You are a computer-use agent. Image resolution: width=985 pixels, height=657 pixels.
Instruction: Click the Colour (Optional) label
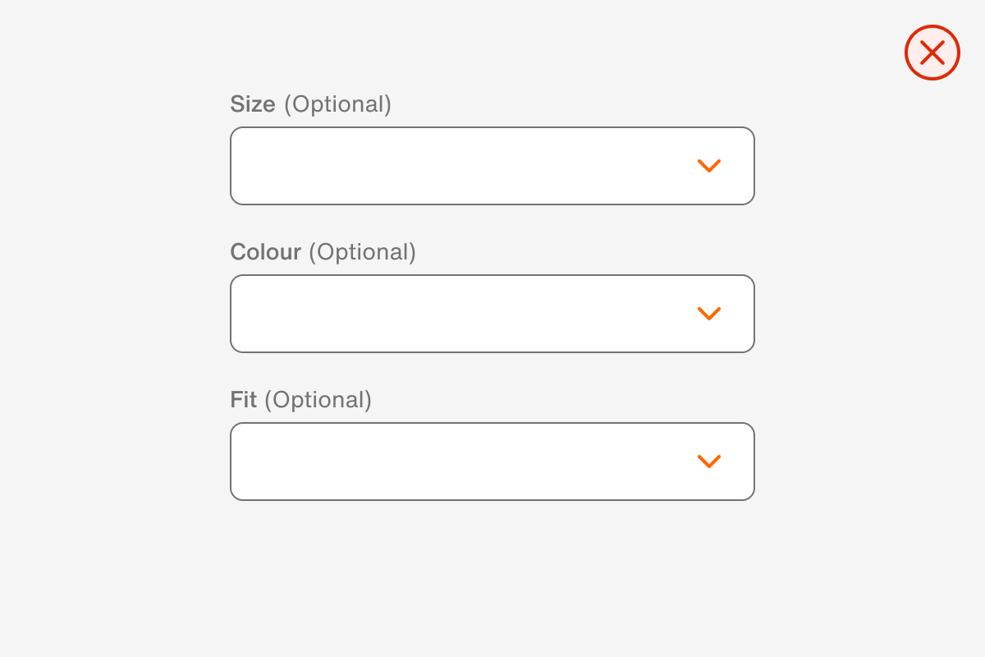click(323, 252)
